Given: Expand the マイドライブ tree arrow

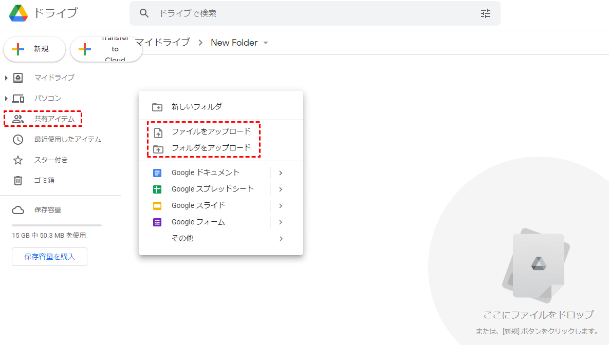Looking at the screenshot, I should (x=6, y=78).
